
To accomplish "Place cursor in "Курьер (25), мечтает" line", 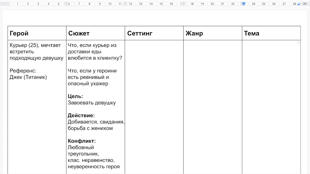I will (35, 45).
